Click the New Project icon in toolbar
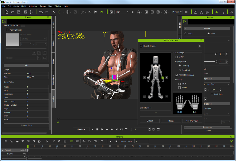The image size is (236, 161). tap(7, 12)
